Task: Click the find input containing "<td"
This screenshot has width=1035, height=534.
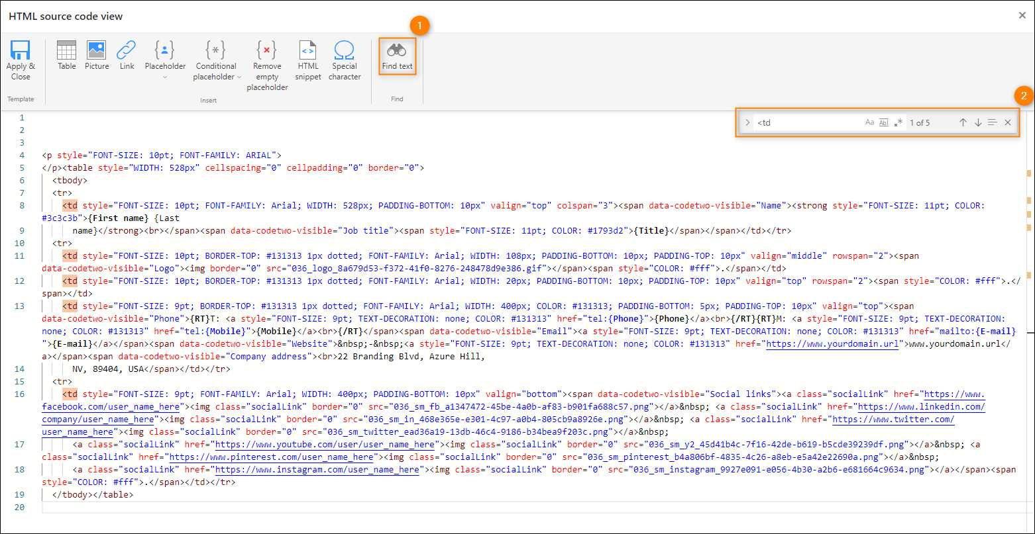Action: [x=807, y=122]
